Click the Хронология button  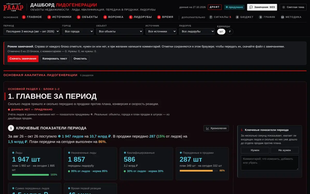click(216, 128)
